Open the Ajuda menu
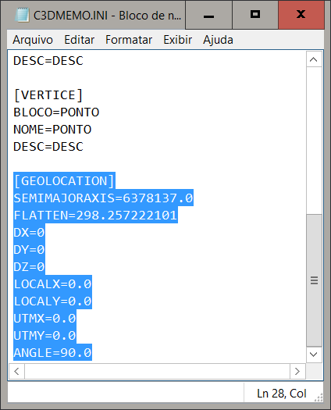 click(x=218, y=40)
